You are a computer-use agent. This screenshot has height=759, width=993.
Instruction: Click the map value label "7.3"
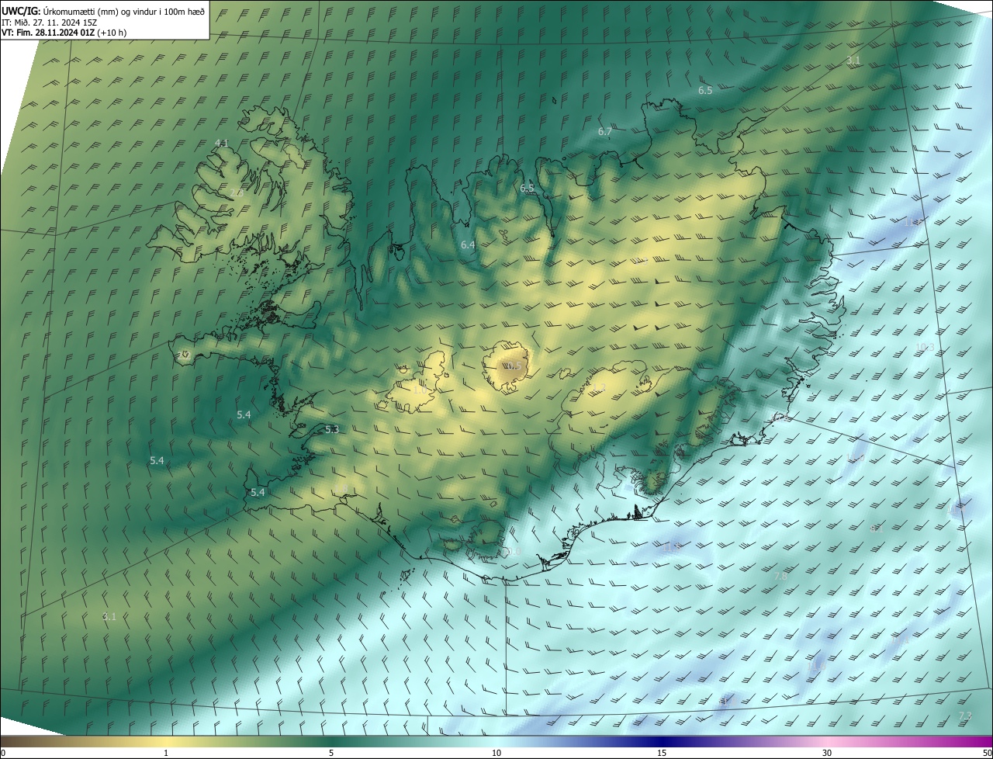pos(965,716)
